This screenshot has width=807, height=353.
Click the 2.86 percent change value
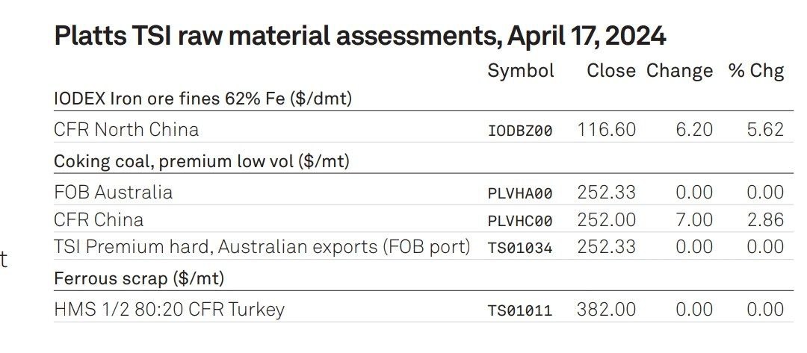coord(765,220)
